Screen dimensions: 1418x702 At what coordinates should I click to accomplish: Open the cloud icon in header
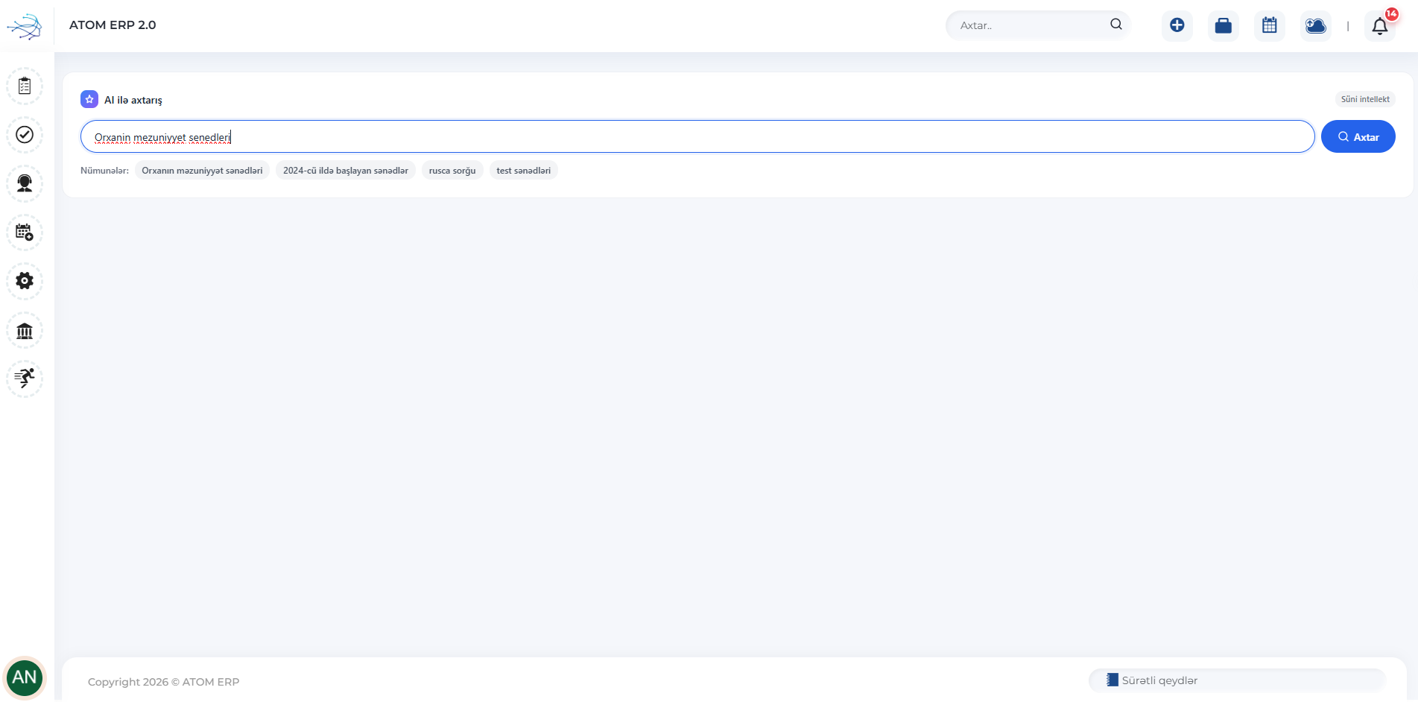[1316, 25]
